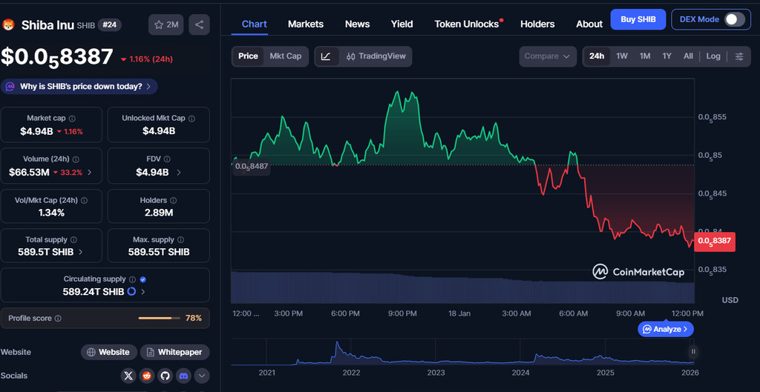Open the GitHub social link
This screenshot has width=760, height=392.
pyautogui.click(x=165, y=376)
